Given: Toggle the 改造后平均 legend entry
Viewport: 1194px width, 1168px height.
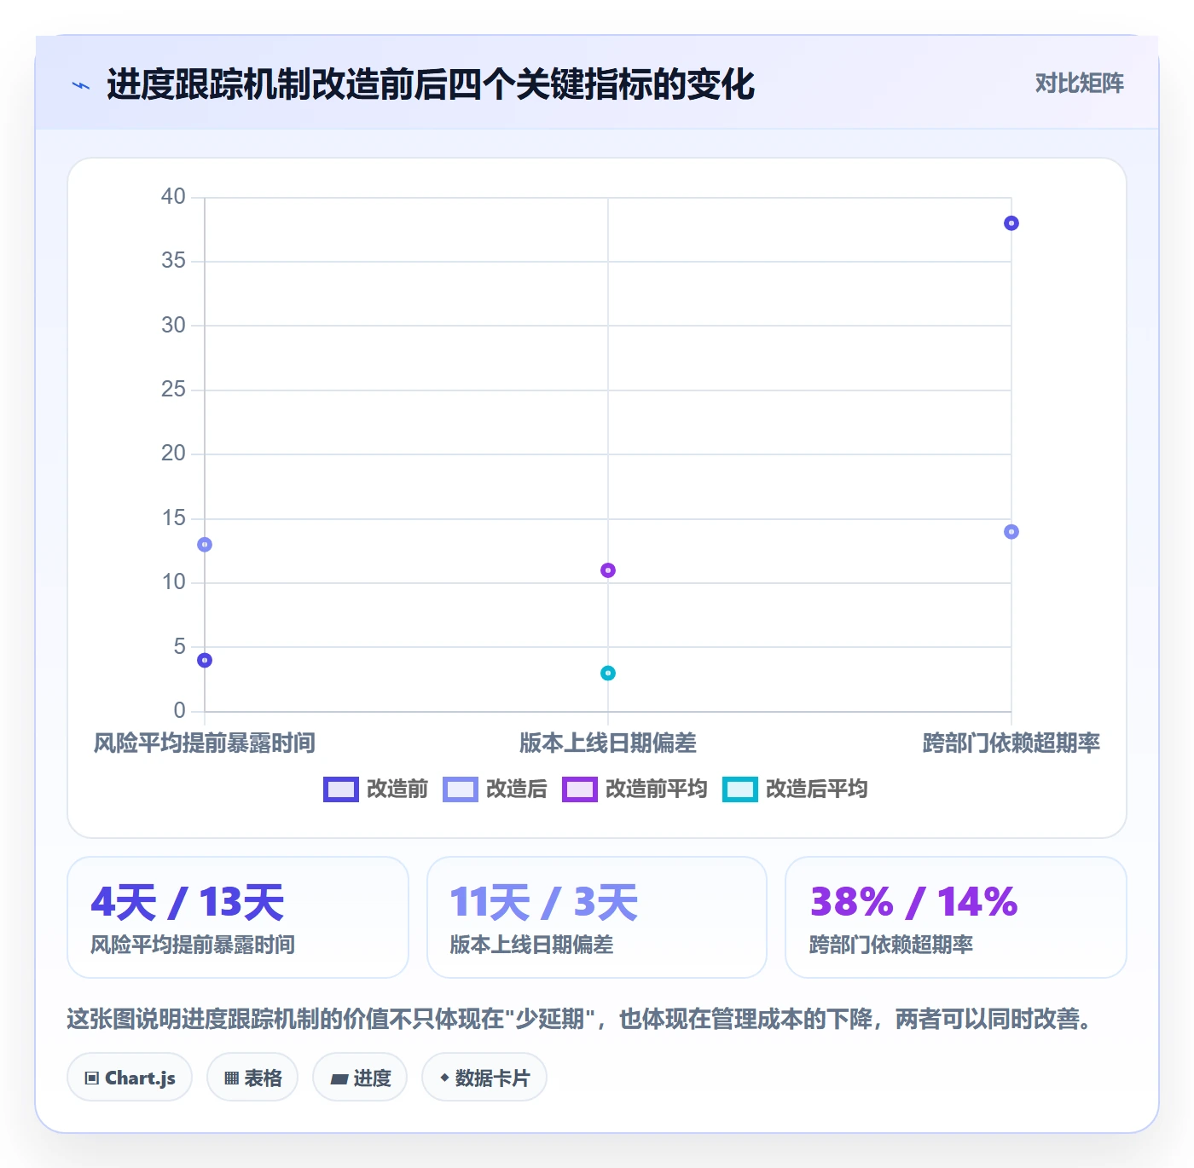Looking at the screenshot, I should point(796,789).
